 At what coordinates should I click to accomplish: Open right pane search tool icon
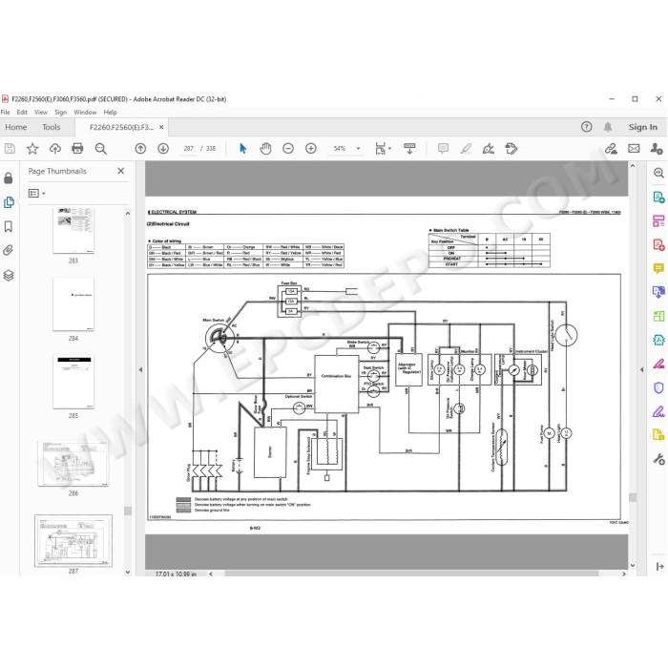pos(658,173)
